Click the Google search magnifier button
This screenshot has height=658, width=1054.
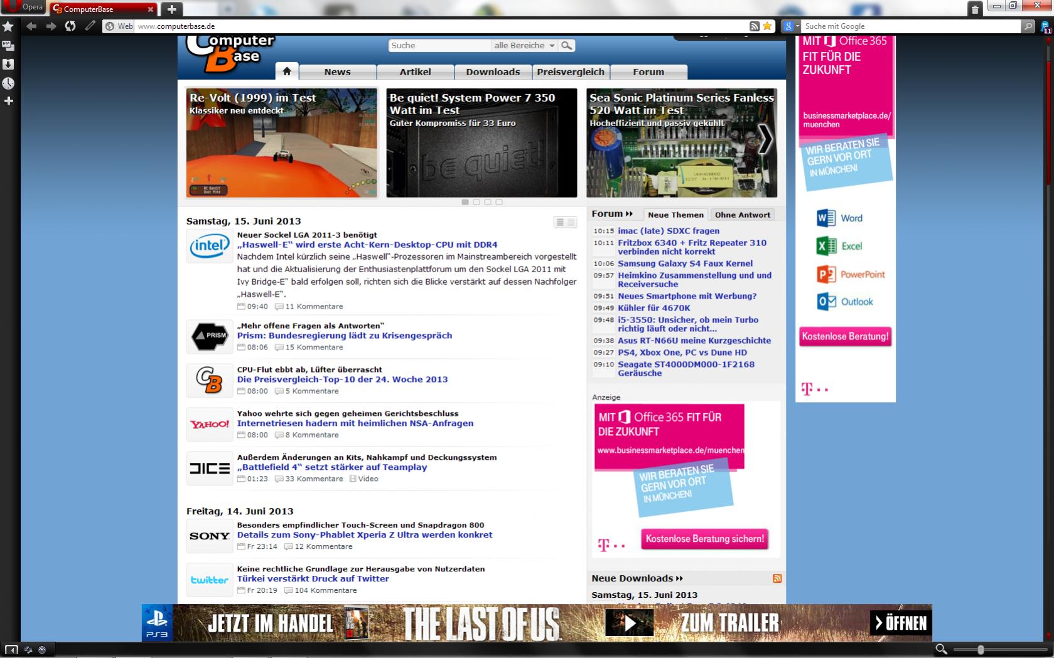[1028, 26]
